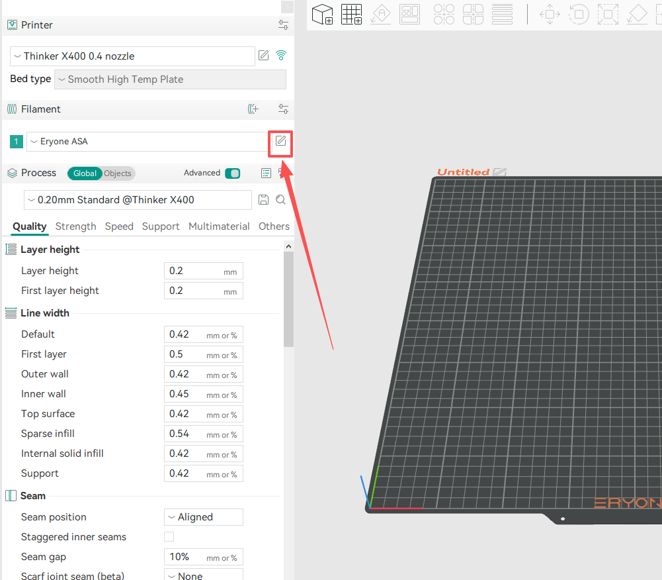
Task: Click the filament 1 color swatch
Action: pos(17,142)
